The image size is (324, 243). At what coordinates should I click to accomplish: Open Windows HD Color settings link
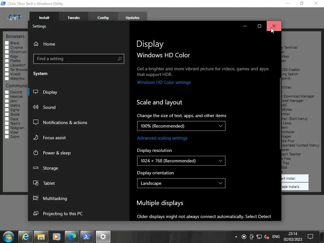coord(164,82)
